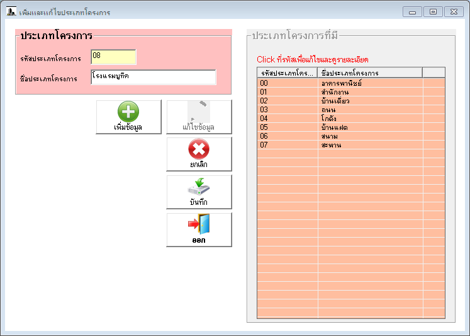Select code 01 in the list
Image resolution: width=470 pixels, height=336 pixels.
pos(264,92)
